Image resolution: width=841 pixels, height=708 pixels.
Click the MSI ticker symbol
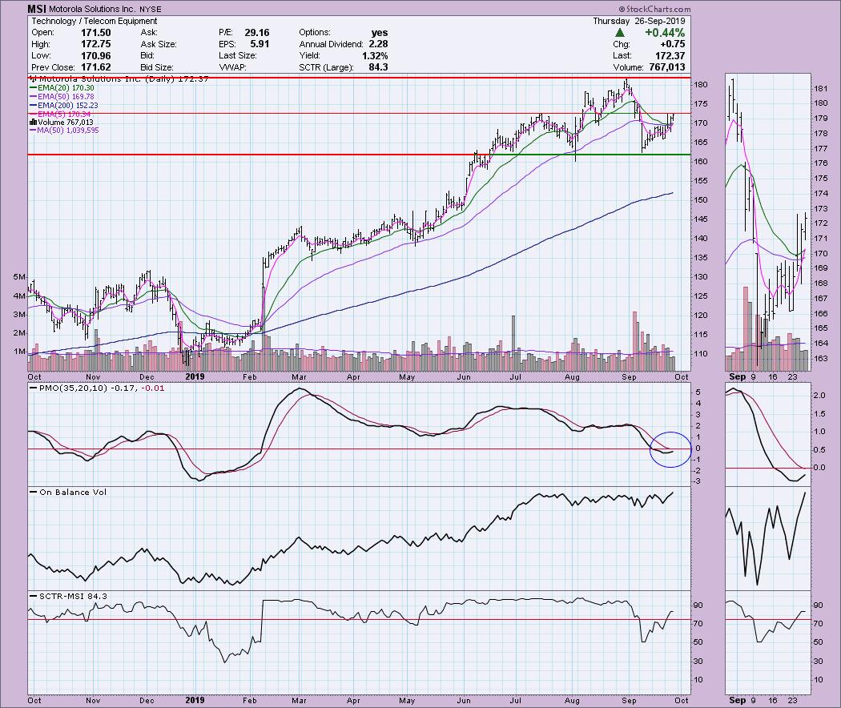[x=37, y=9]
